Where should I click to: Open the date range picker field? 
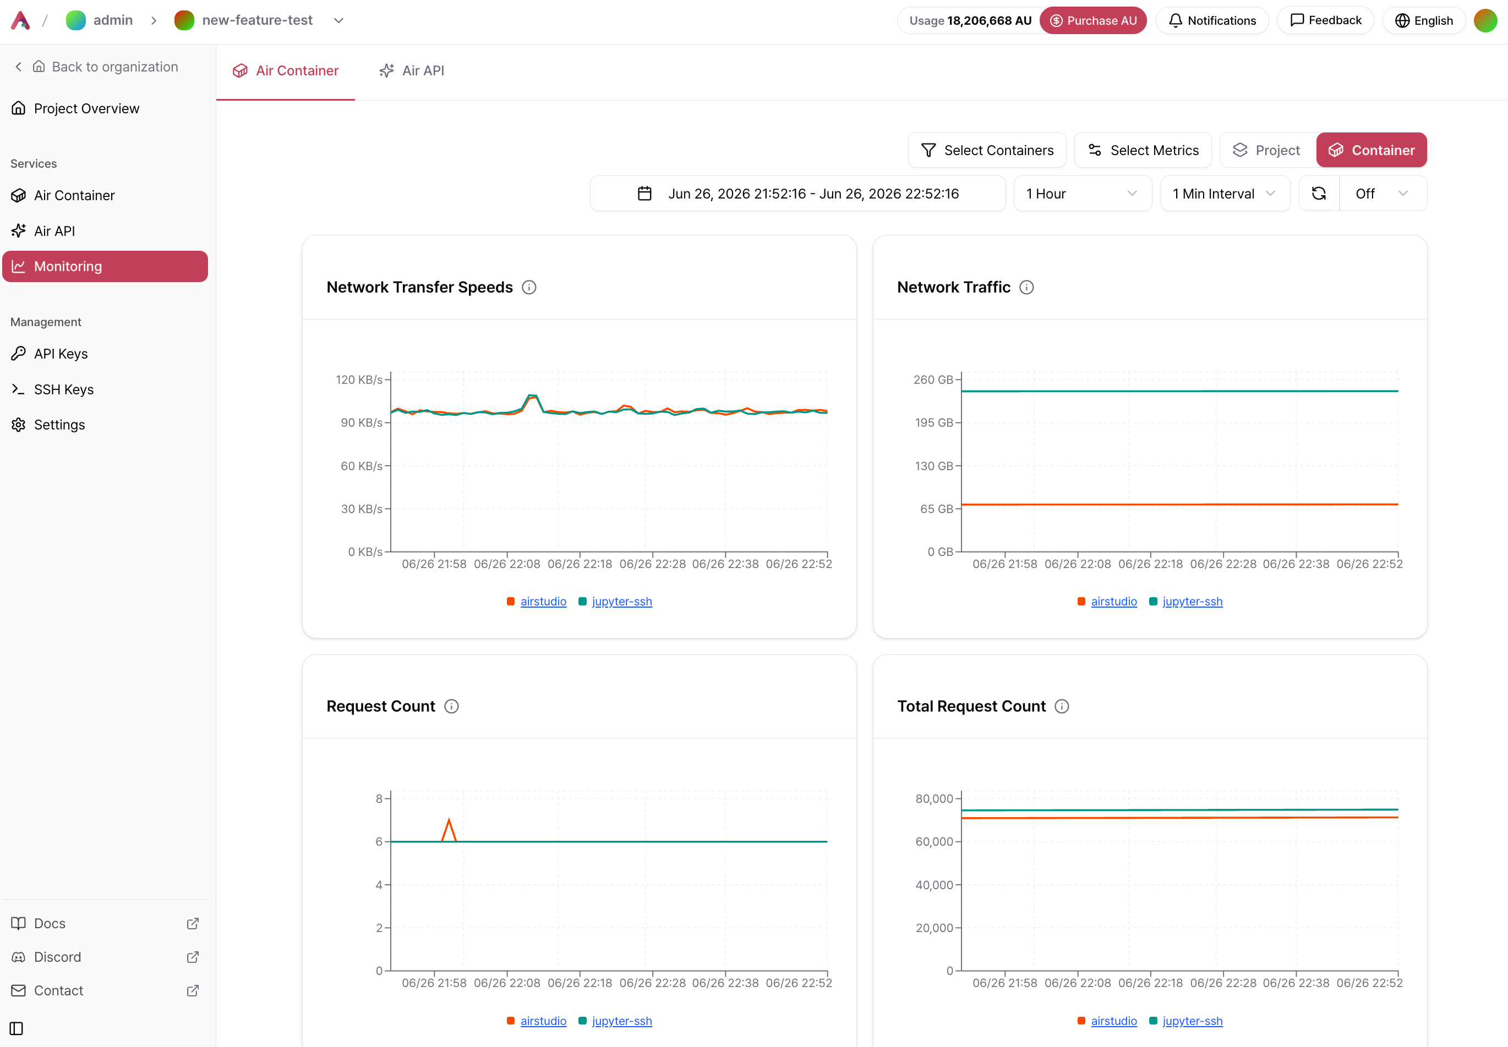[x=797, y=194]
